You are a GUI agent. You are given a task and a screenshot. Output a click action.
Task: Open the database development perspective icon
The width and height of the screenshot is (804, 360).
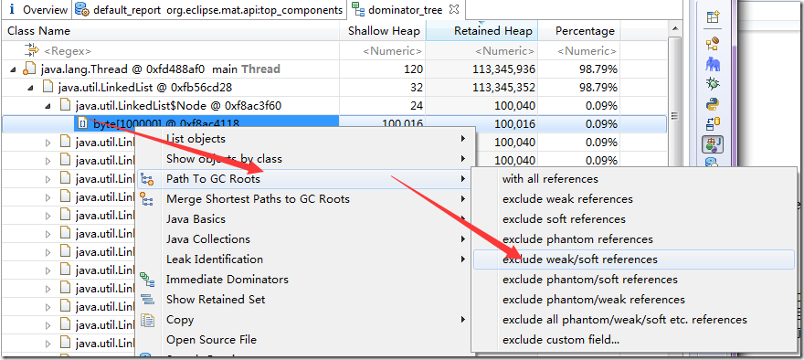tap(713, 123)
